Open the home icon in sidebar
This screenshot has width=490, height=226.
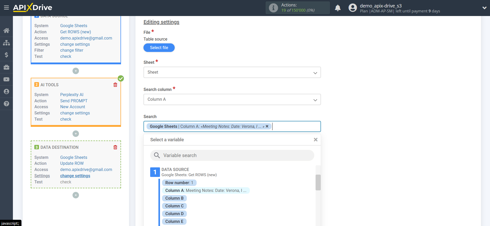[x=6, y=30]
